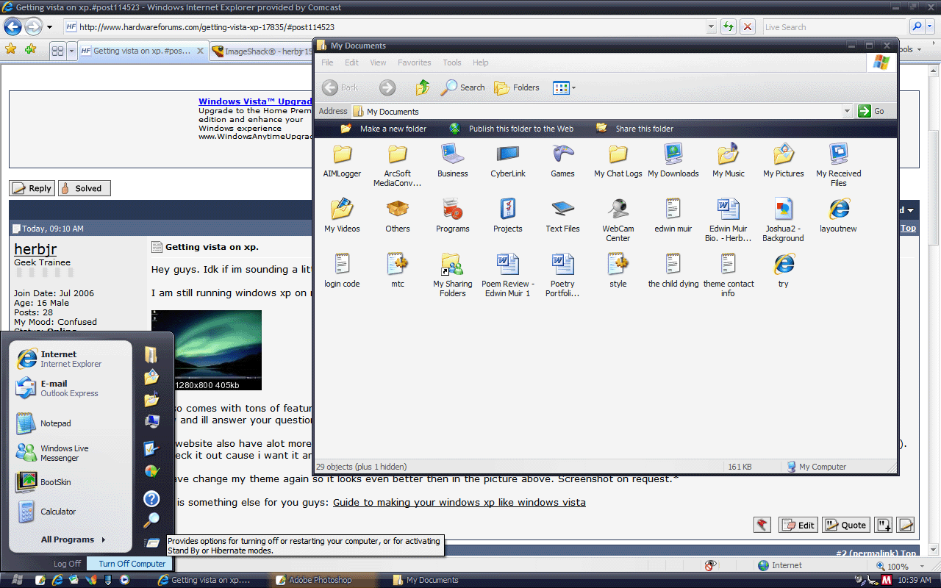This screenshot has width=941, height=588.
Task: Switch to the ImageShack tab in IE
Action: point(262,51)
